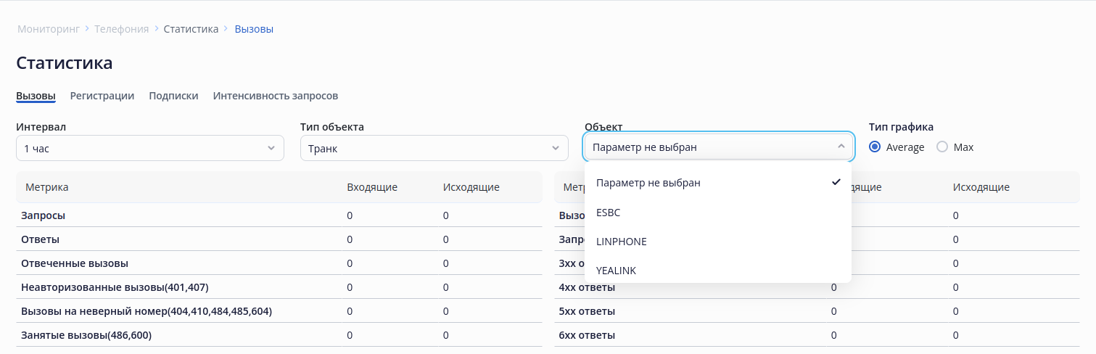Choose YEALINK from the object list
This screenshot has height=354, width=1096.
click(x=616, y=271)
